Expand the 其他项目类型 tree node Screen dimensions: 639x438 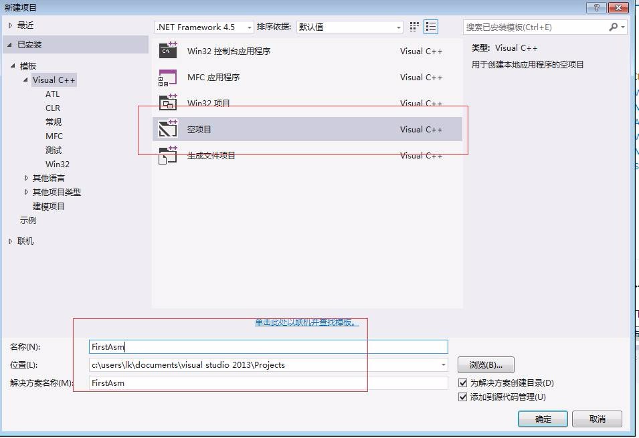point(26,192)
